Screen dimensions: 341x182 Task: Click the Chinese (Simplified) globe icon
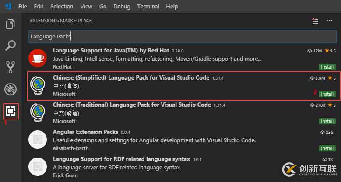38,85
